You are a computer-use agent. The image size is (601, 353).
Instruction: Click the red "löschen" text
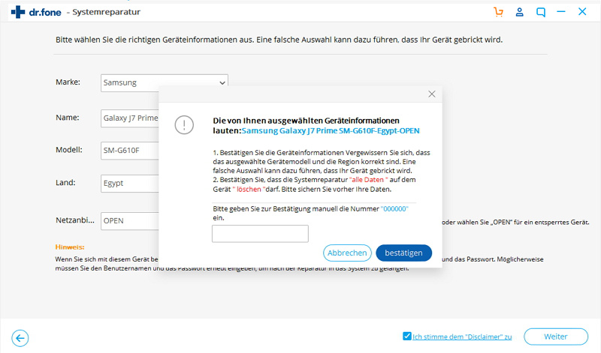249,189
